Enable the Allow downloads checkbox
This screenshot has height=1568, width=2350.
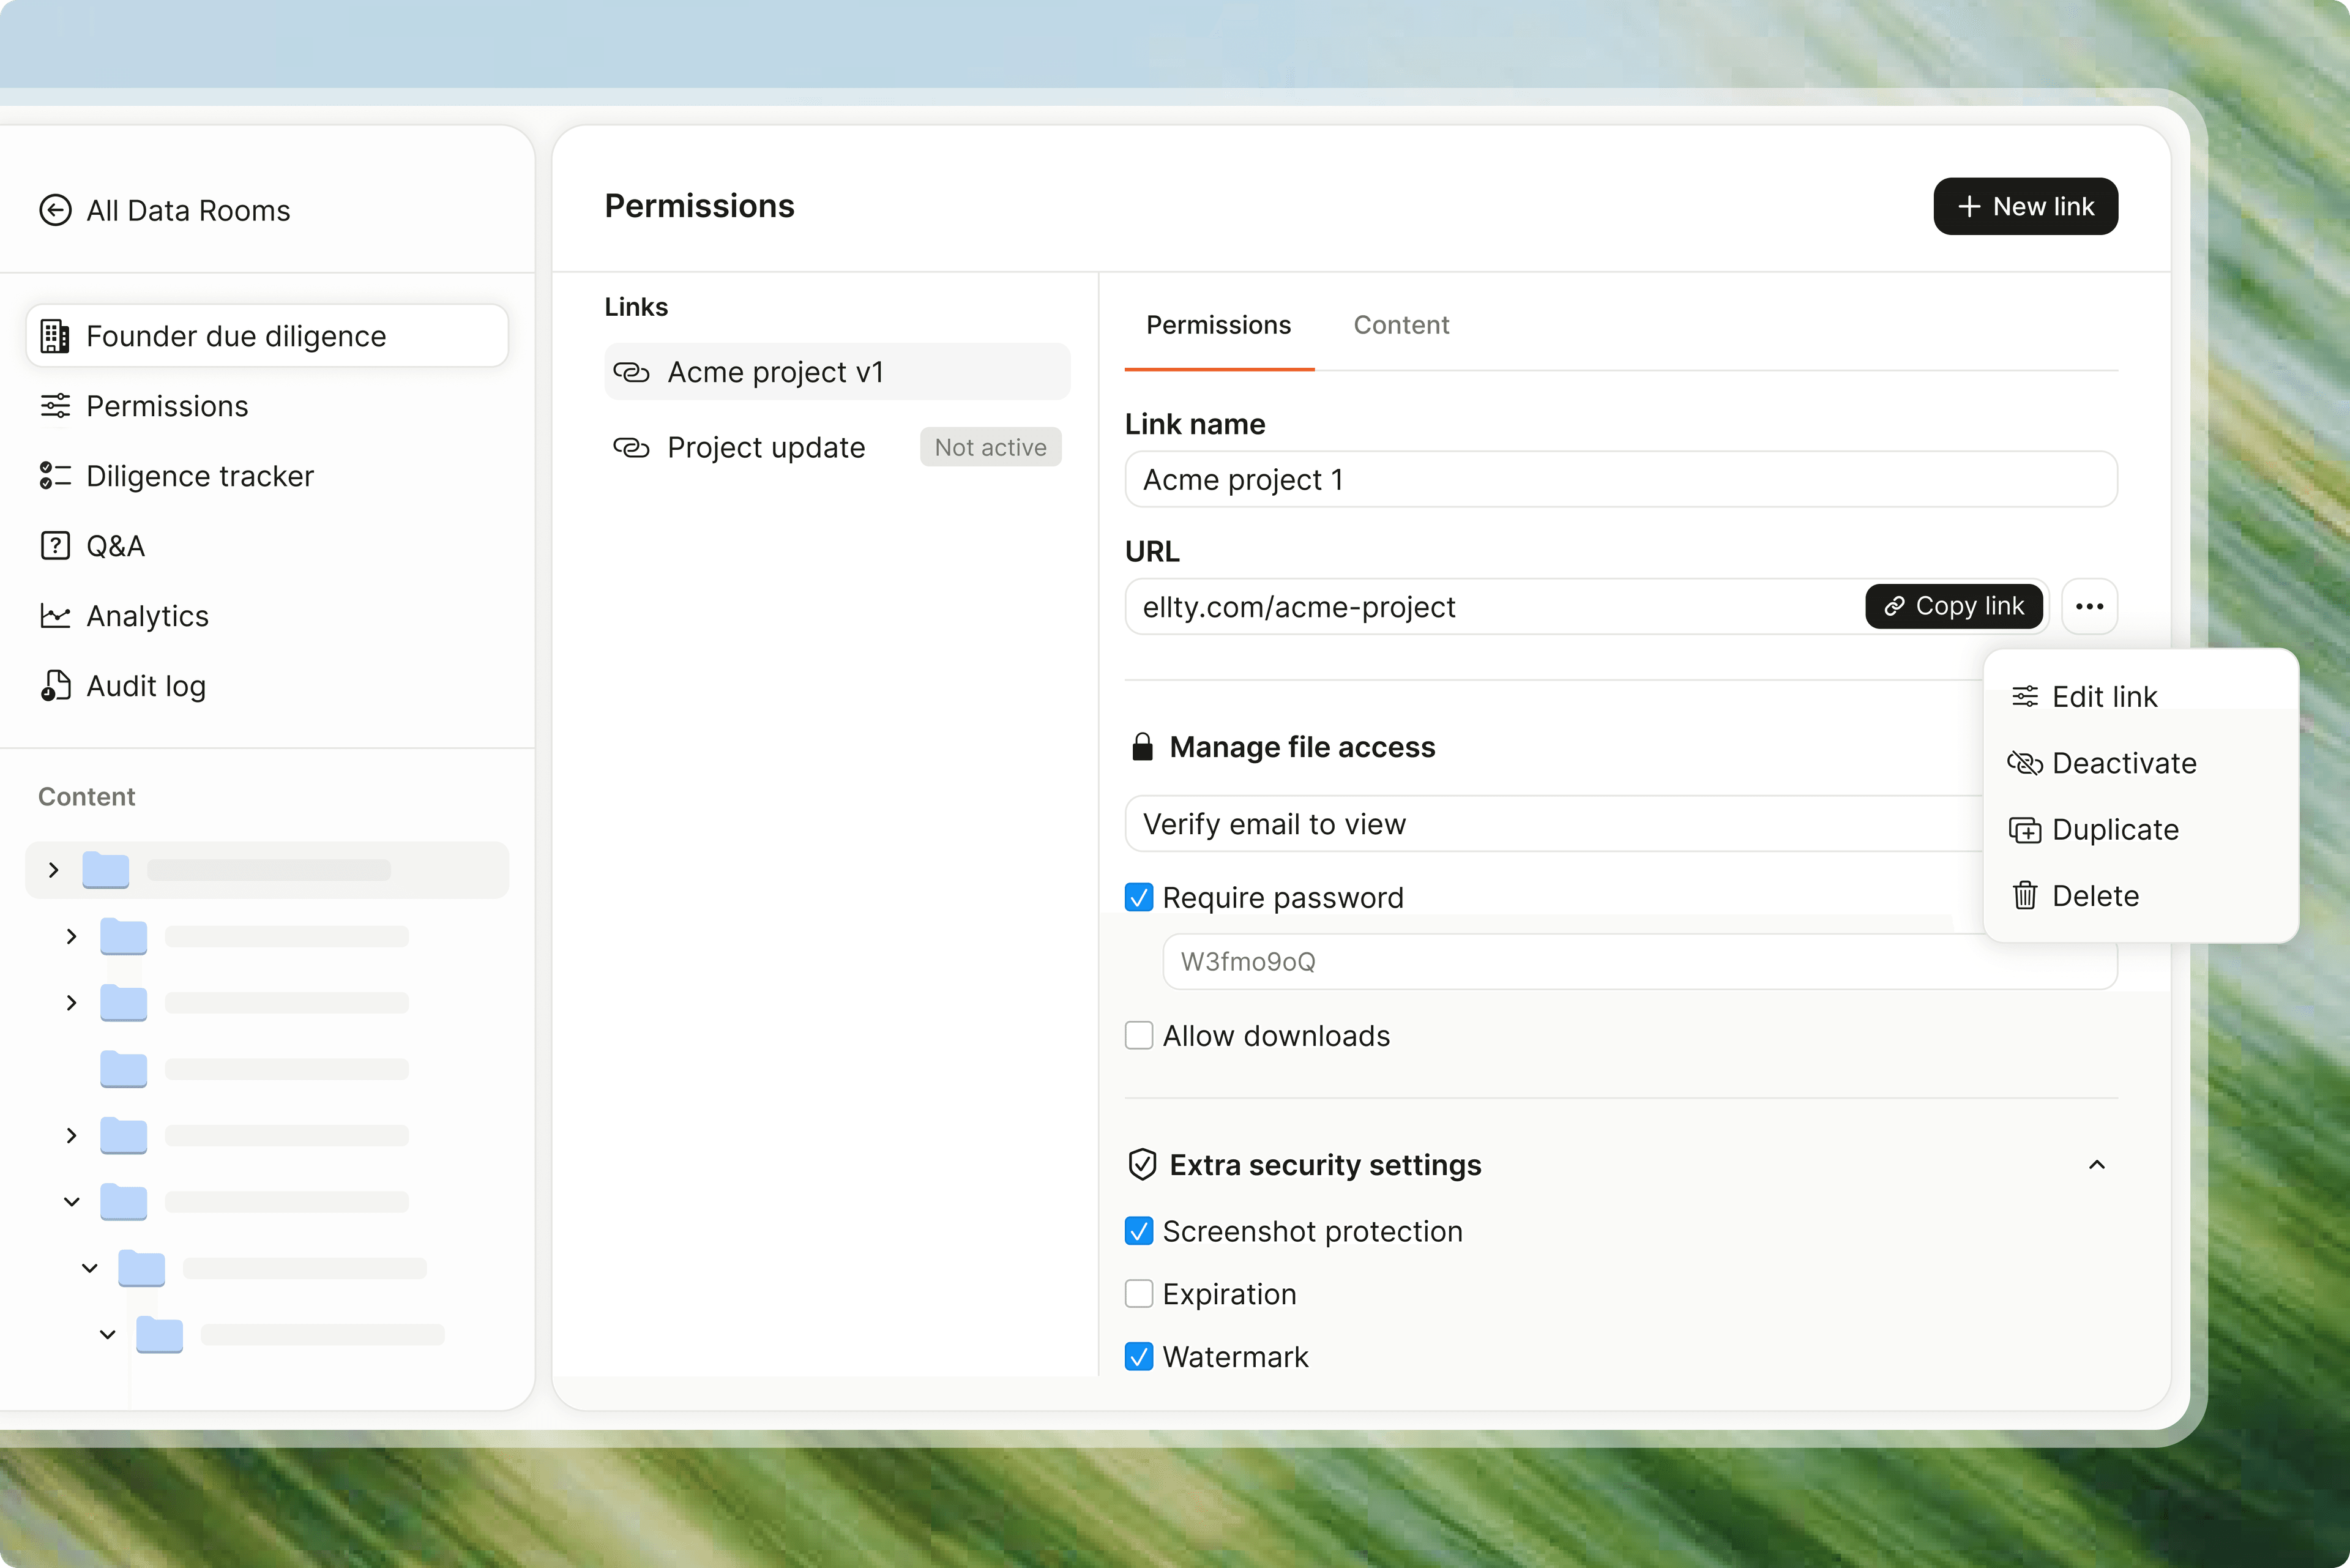(1139, 1035)
